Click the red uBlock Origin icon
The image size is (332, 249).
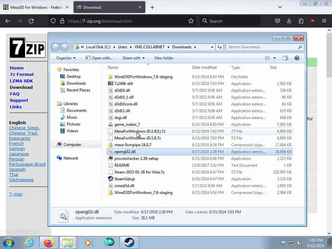(x=313, y=21)
